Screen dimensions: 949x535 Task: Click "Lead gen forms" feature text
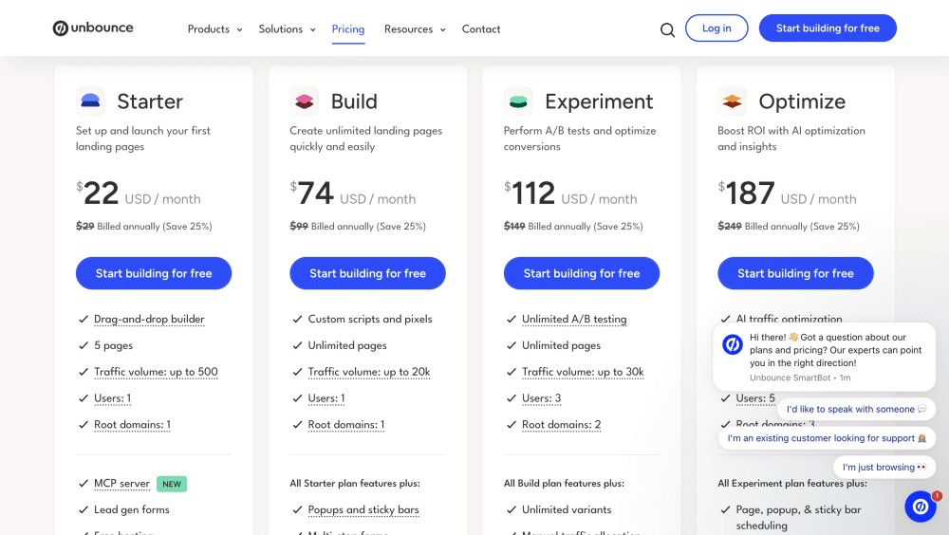pyautogui.click(x=131, y=509)
